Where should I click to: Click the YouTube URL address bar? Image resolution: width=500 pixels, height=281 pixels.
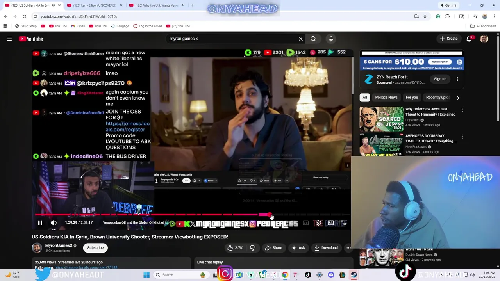(x=223, y=16)
